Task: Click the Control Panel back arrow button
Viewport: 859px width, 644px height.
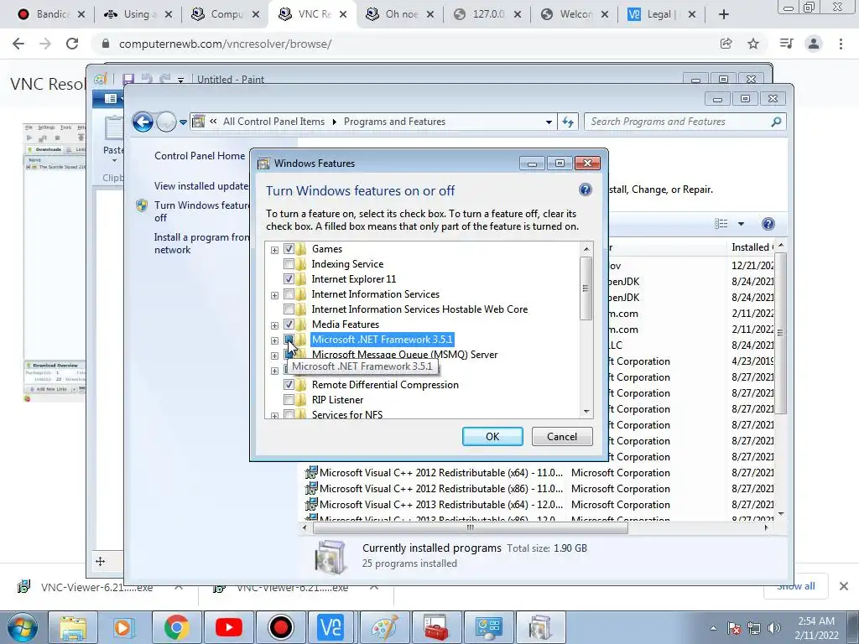Action: (143, 122)
